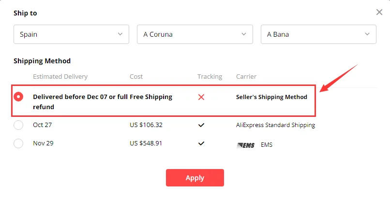Click the red X tracking icon

(201, 97)
